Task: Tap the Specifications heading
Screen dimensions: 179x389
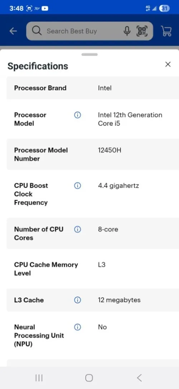Action: tap(38, 66)
